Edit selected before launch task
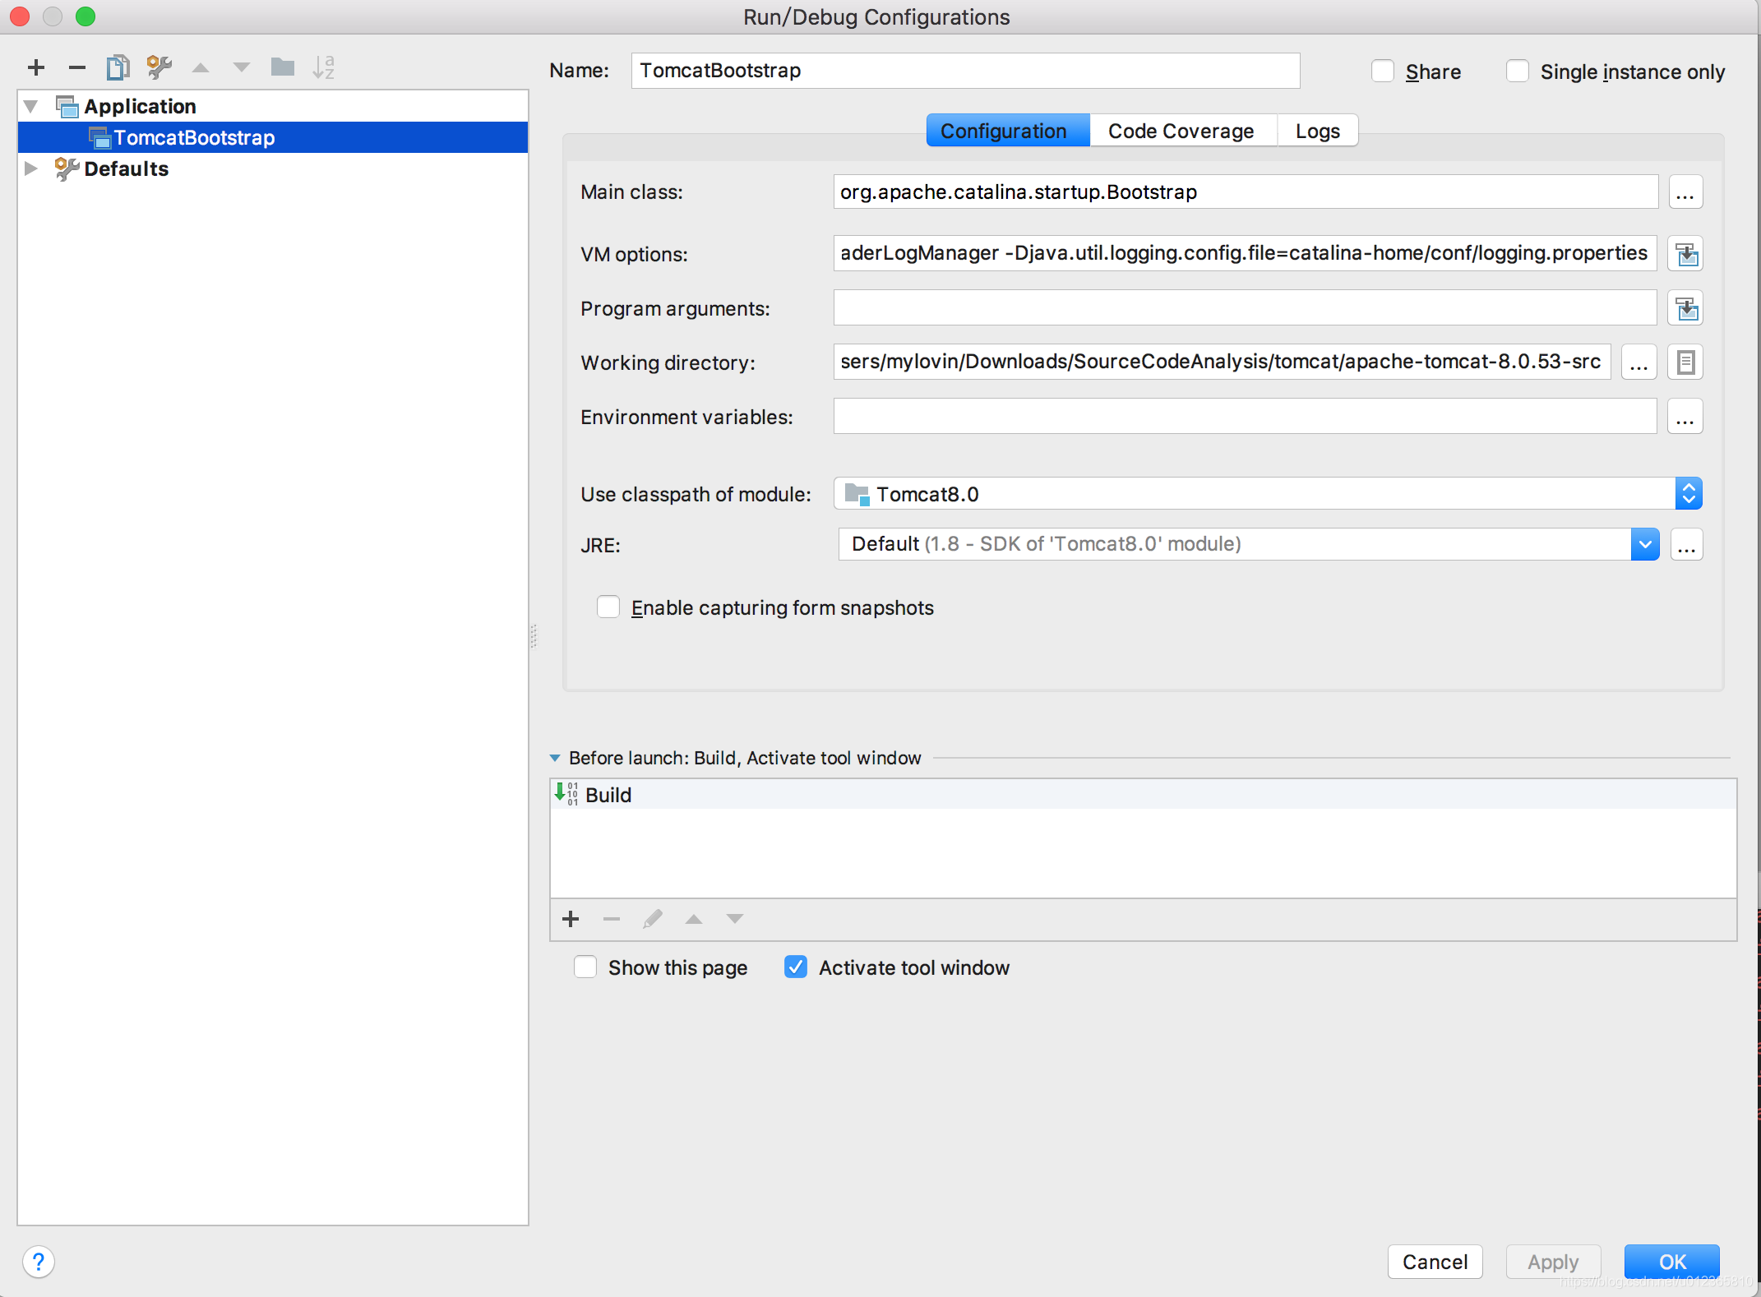Viewport: 1761px width, 1297px height. 653,919
